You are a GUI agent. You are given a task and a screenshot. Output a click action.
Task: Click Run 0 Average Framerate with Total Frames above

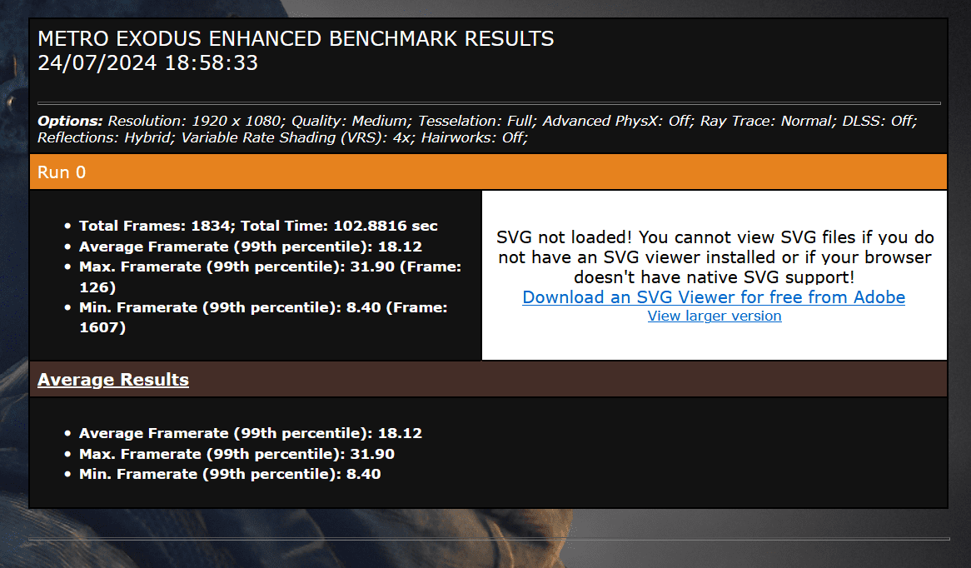coord(250,247)
